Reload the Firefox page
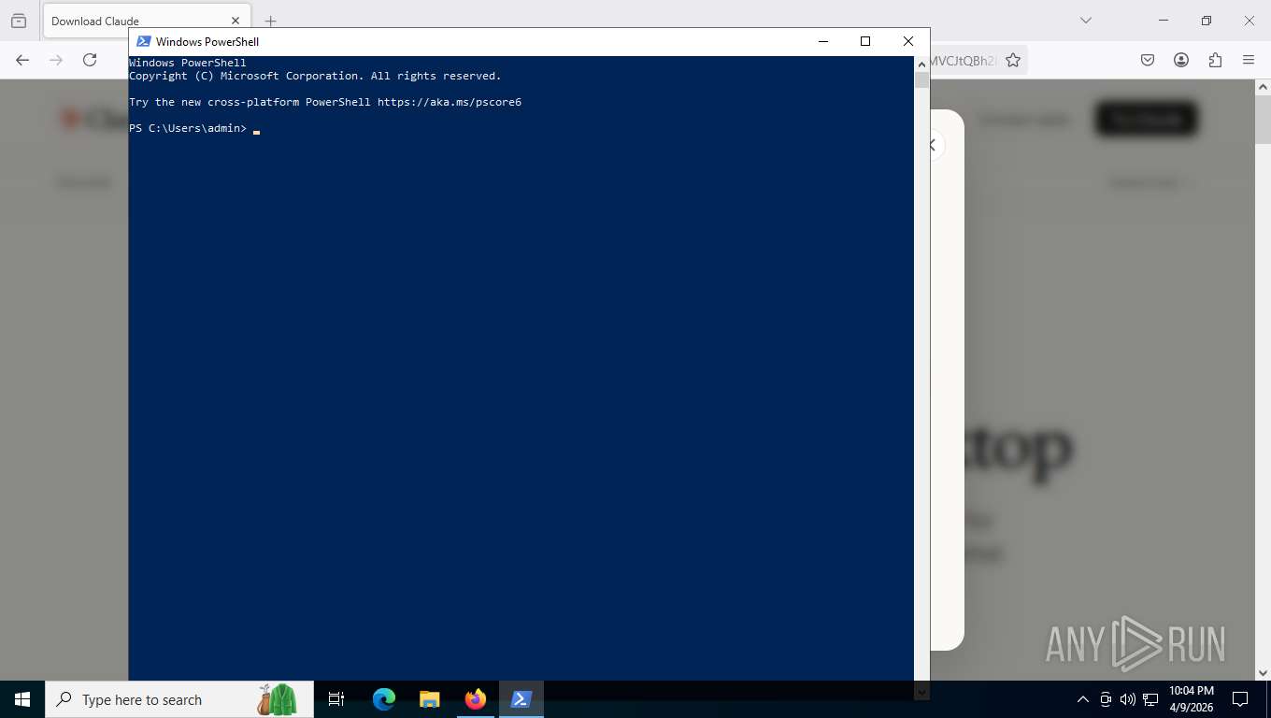Screen dimensions: 1271x718 tap(90, 60)
